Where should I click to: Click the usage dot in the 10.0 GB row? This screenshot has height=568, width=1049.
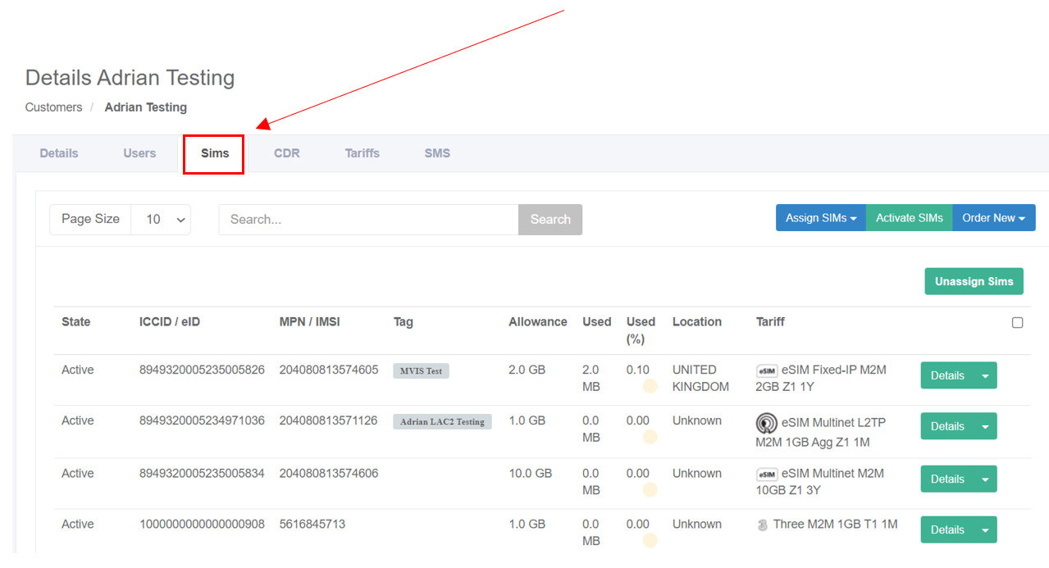(x=650, y=489)
